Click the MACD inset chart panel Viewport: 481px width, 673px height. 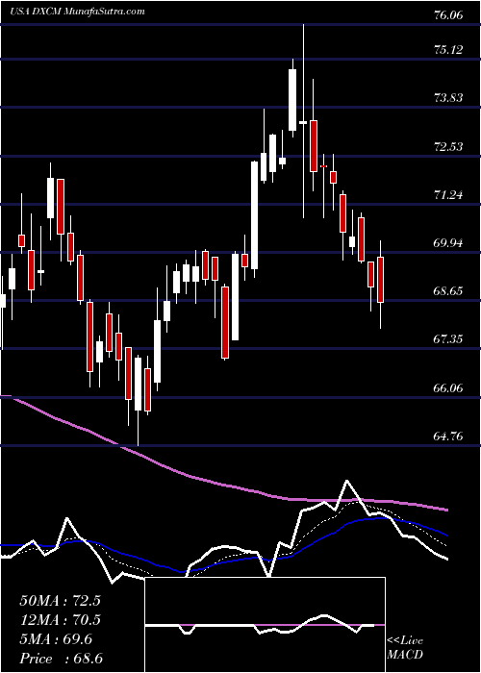pos(265,625)
